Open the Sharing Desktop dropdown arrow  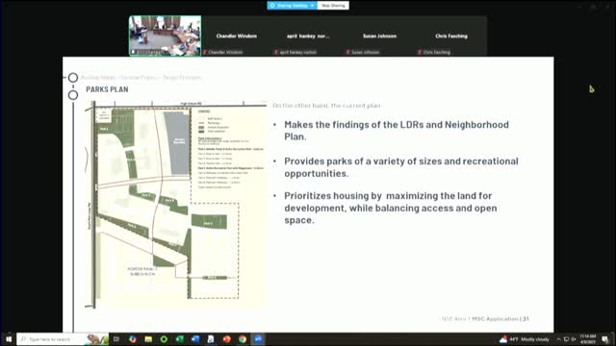point(312,6)
